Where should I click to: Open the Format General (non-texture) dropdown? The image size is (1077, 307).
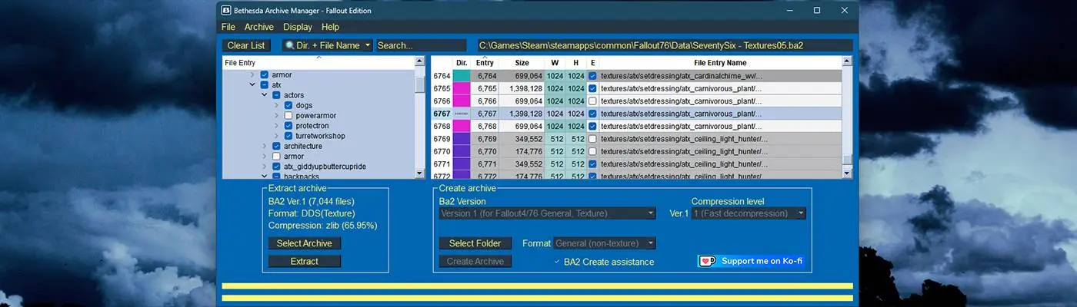point(605,243)
